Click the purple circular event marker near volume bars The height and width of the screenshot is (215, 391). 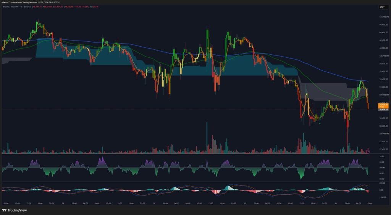click(368, 151)
